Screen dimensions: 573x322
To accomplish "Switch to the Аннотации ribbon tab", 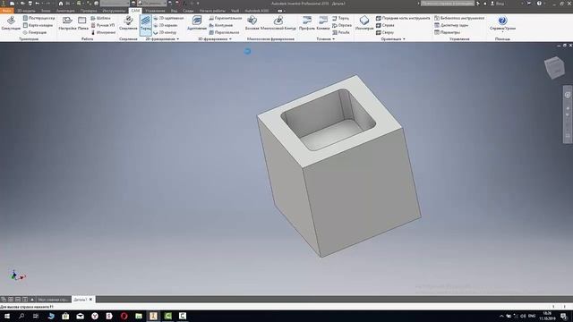I will [x=65, y=11].
